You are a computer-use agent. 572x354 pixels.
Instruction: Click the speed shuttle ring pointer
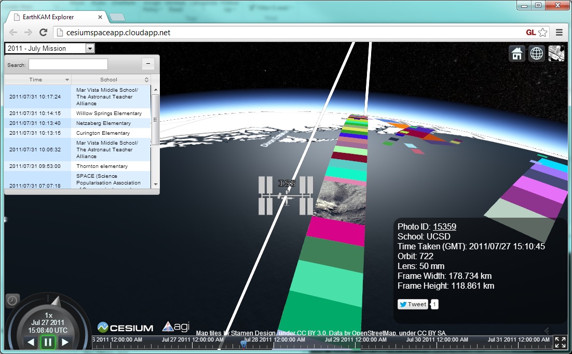coord(56,301)
